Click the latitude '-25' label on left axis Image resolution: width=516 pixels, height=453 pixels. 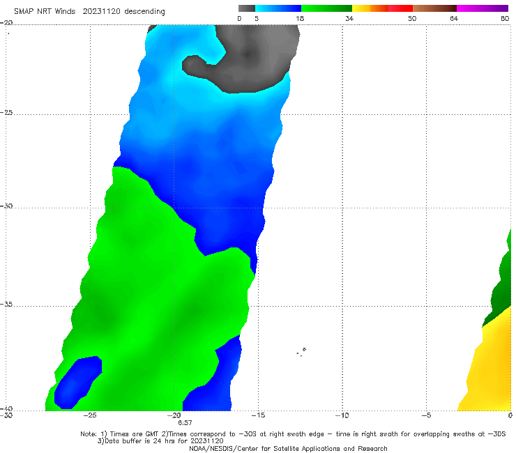6,112
